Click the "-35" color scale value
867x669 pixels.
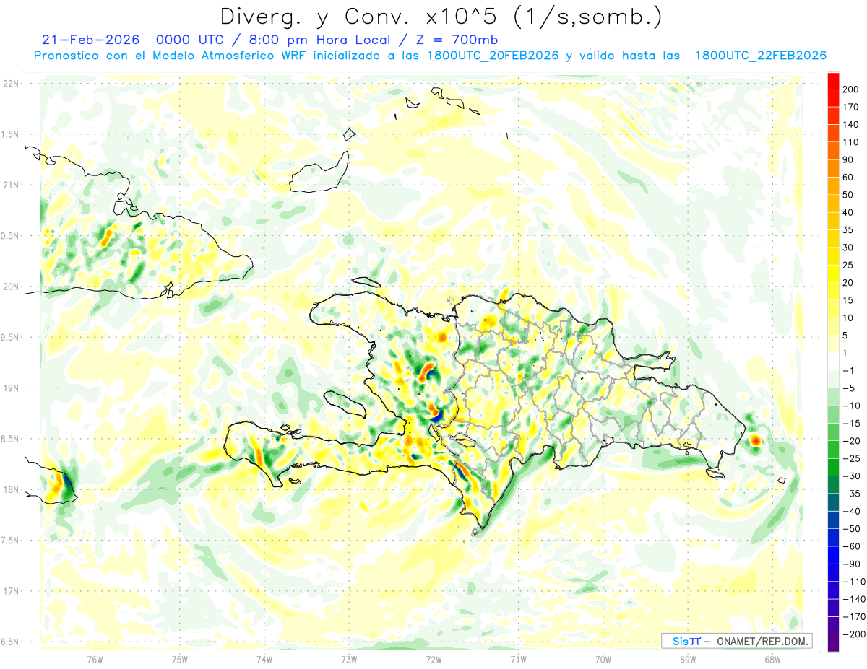(x=851, y=494)
